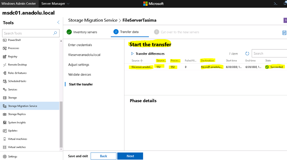Click Storage Migration Service breadcrumb link

point(93,20)
